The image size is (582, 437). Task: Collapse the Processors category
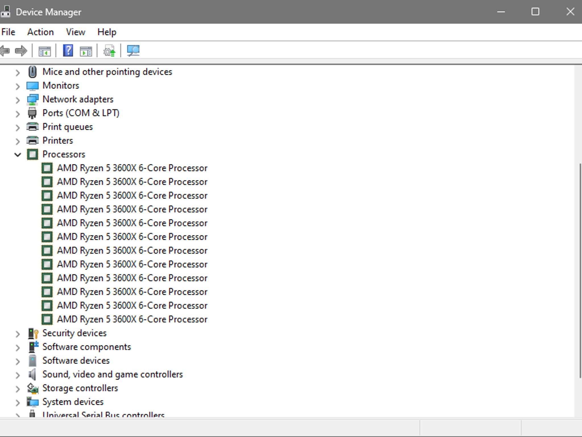pyautogui.click(x=18, y=155)
